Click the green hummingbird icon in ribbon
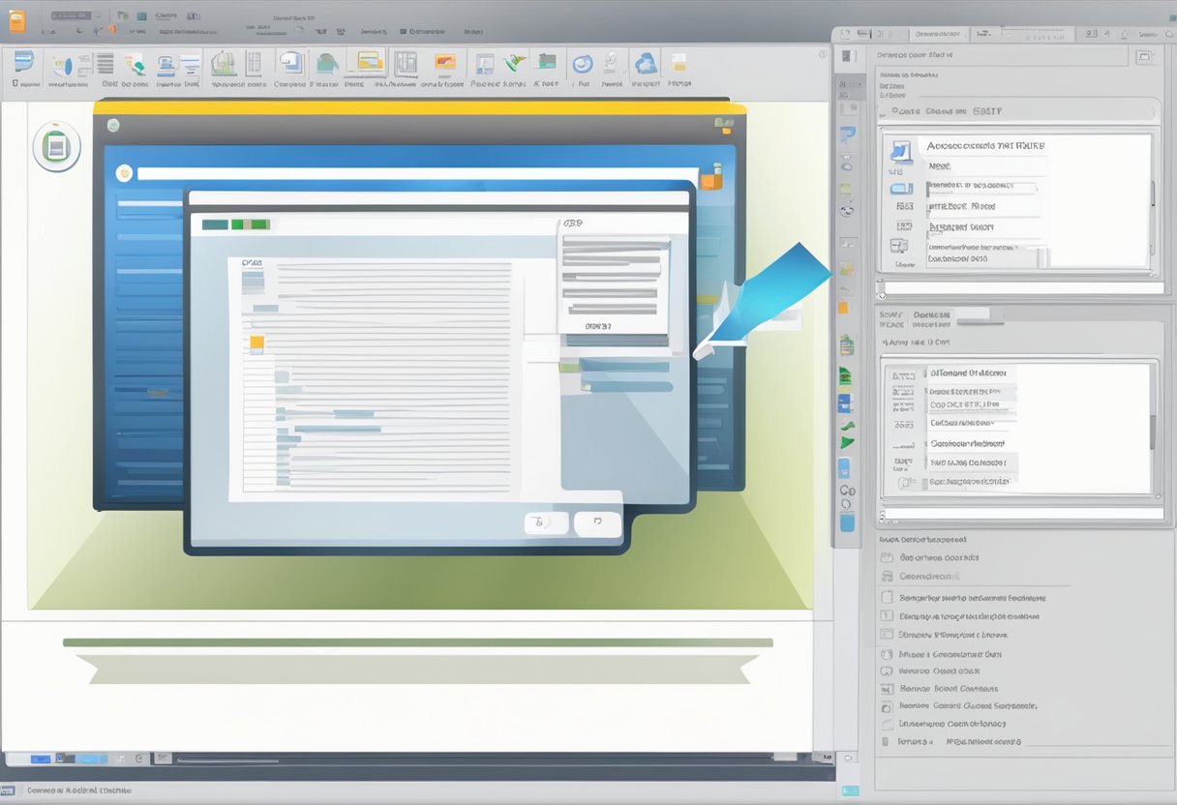Screen dimensions: 1177x805 [x=514, y=64]
